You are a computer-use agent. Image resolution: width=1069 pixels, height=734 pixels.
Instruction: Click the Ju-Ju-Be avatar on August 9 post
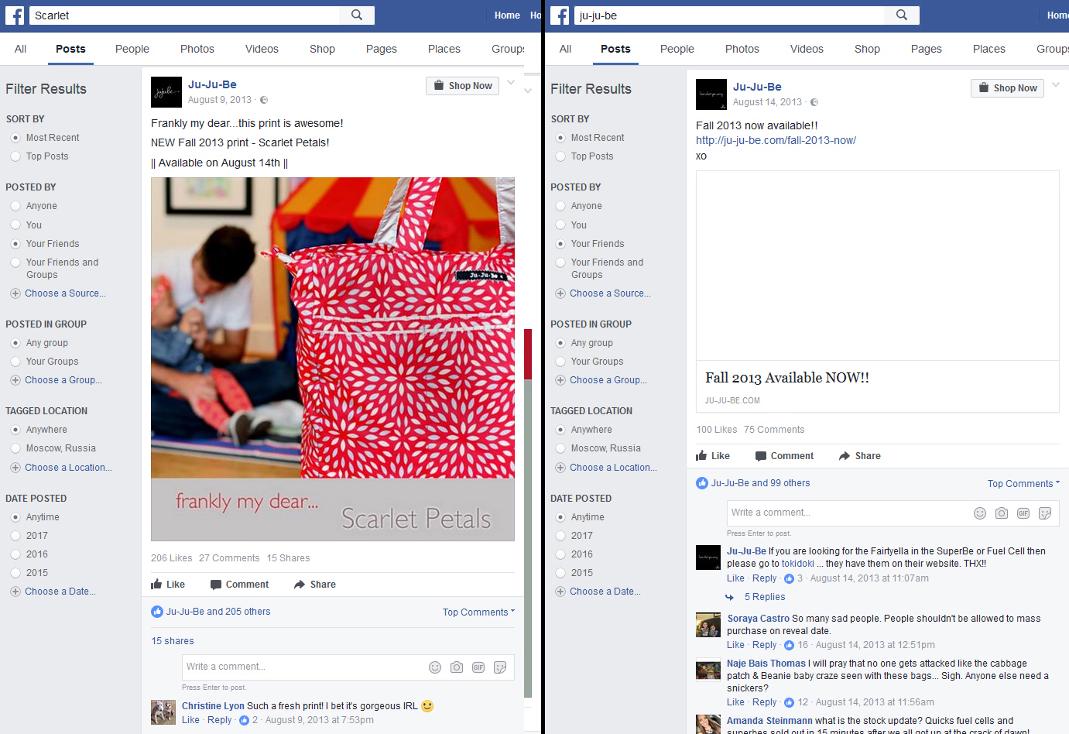point(166,92)
